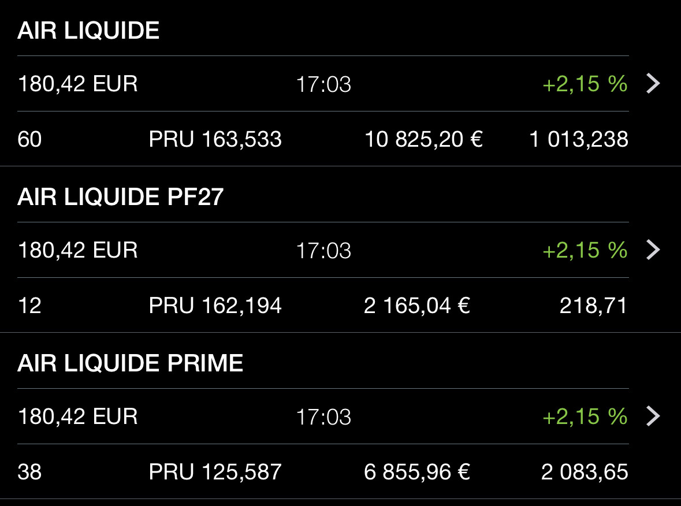The image size is (681, 506).
Task: Tap the 60 shares quantity
Action: 29,139
